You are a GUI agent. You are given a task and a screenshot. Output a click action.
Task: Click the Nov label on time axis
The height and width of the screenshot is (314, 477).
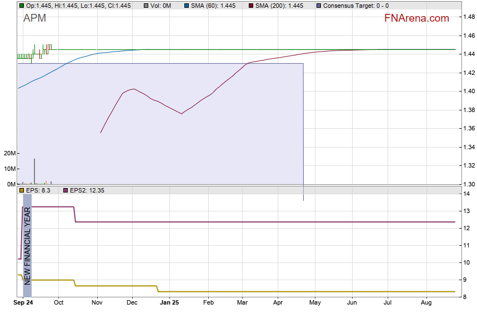tap(97, 303)
